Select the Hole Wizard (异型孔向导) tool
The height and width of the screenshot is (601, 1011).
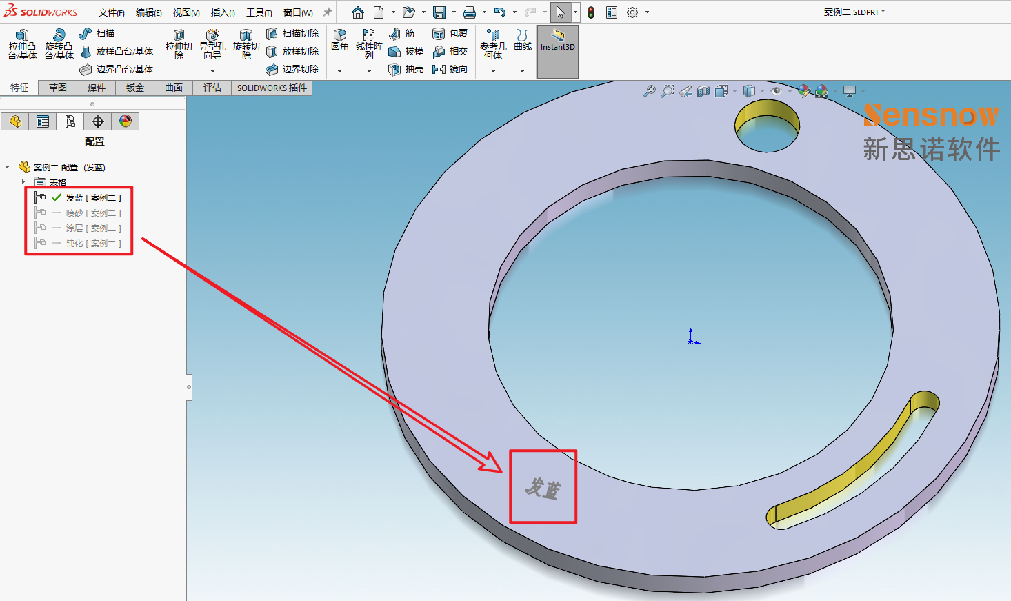[212, 44]
